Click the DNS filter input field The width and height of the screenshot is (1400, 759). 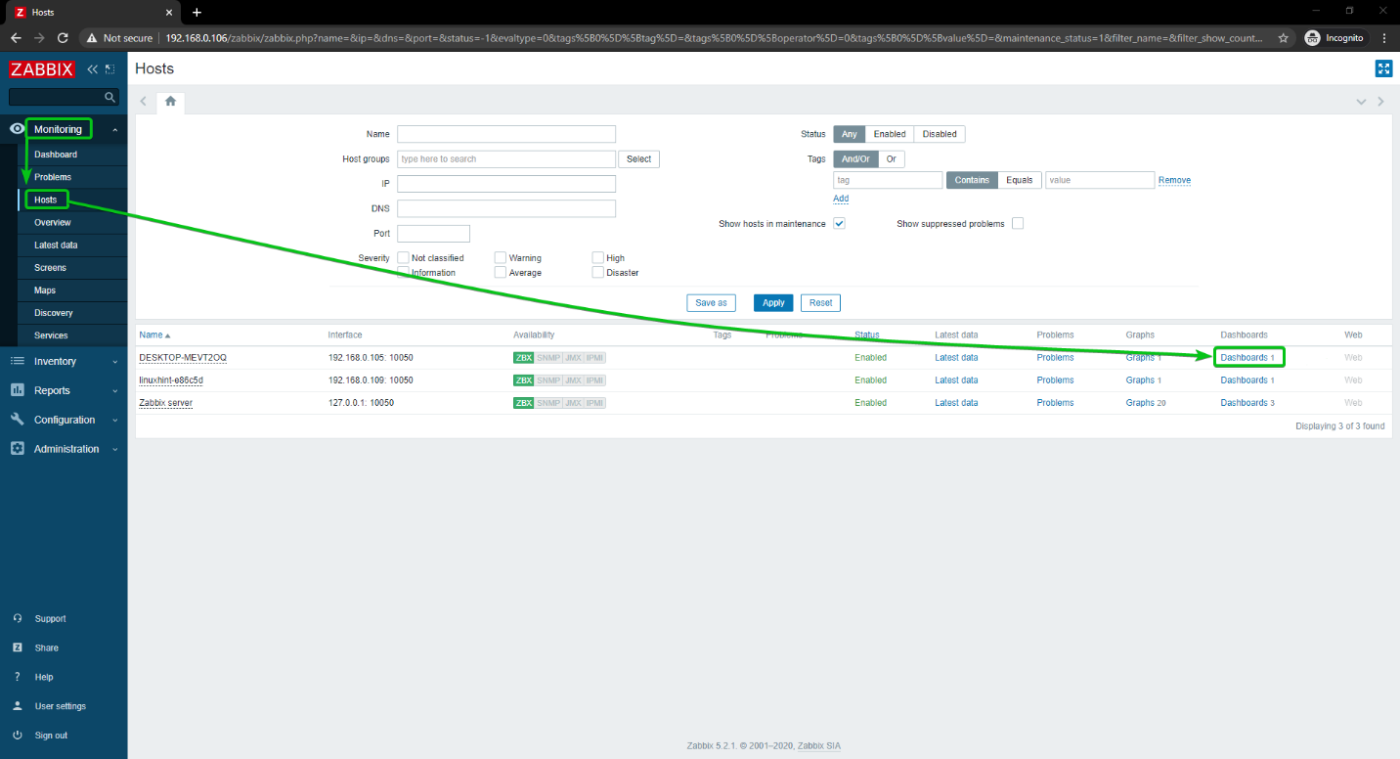click(x=506, y=208)
